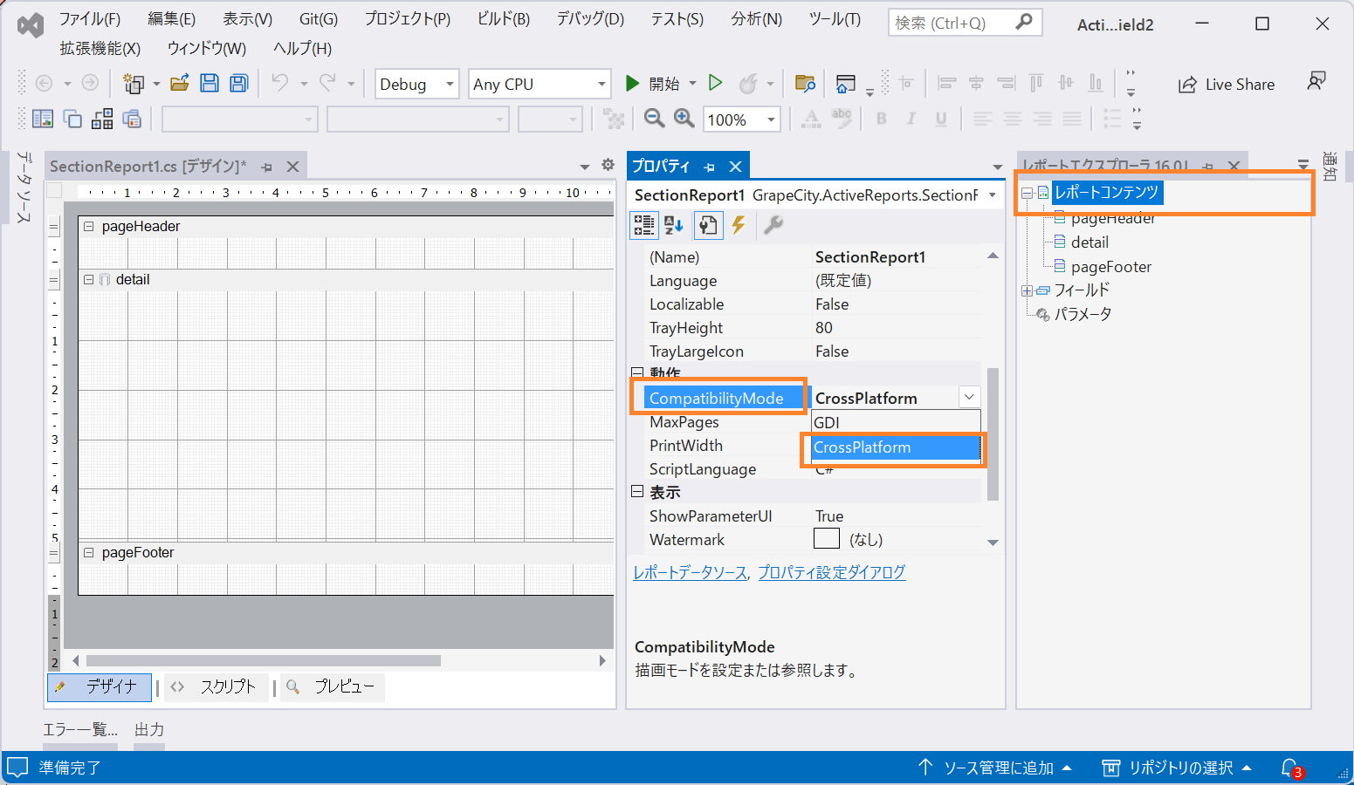Switch to the デザイナ tab
This screenshot has width=1354, height=785.
coord(99,686)
